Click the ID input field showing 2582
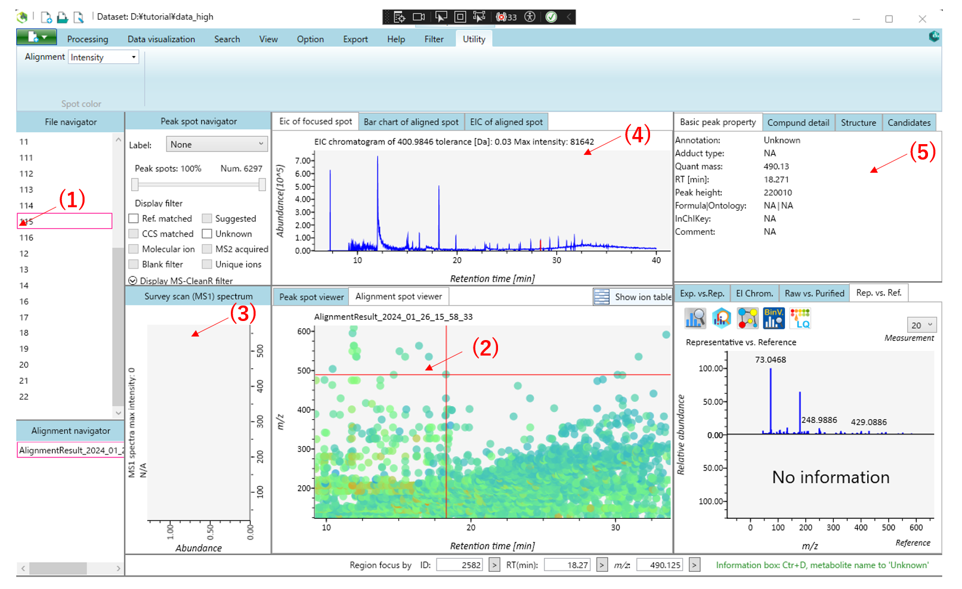The width and height of the screenshot is (962, 589). tap(459, 565)
